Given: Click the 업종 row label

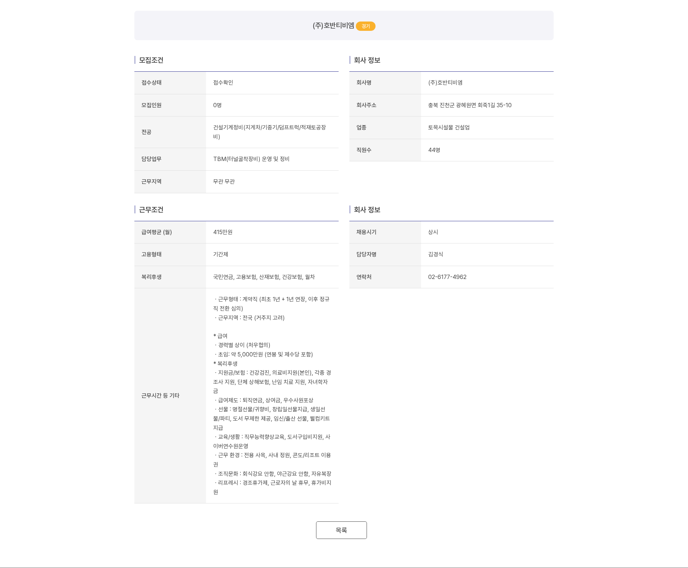Looking at the screenshot, I should tap(362, 128).
